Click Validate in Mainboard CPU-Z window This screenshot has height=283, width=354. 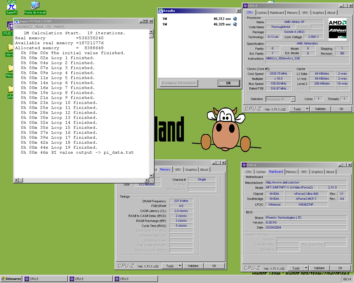(319, 268)
